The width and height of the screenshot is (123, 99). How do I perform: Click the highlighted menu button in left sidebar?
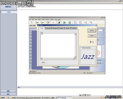pos(9,12)
